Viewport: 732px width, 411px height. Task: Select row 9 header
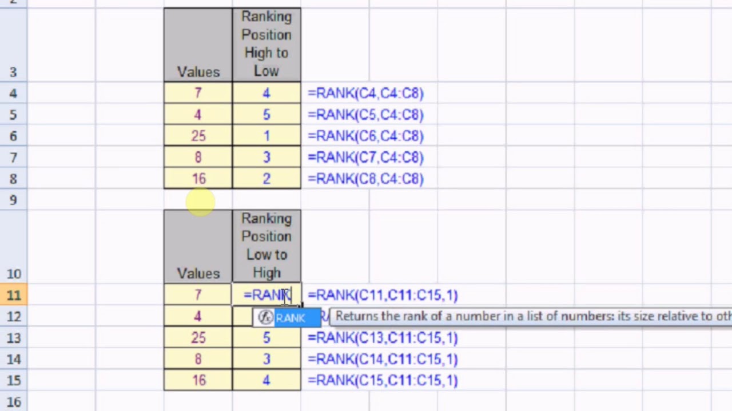tap(14, 200)
